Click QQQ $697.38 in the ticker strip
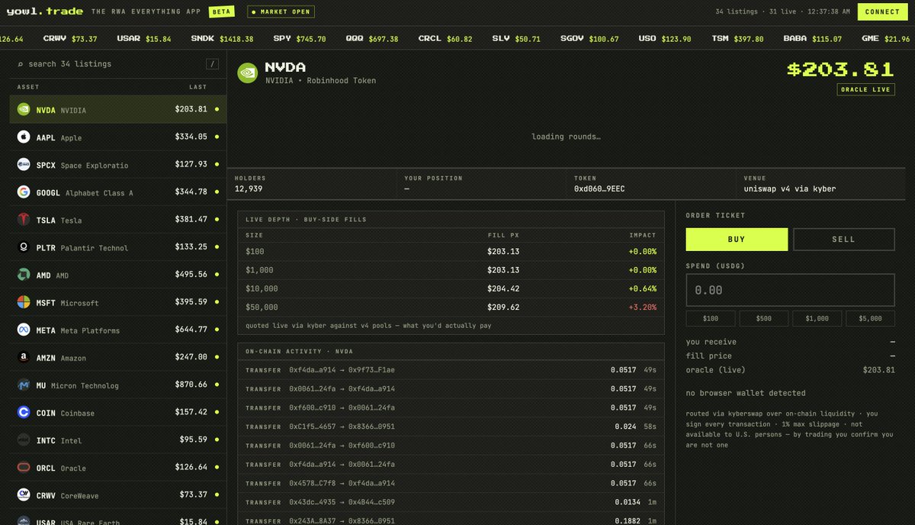 pos(371,38)
